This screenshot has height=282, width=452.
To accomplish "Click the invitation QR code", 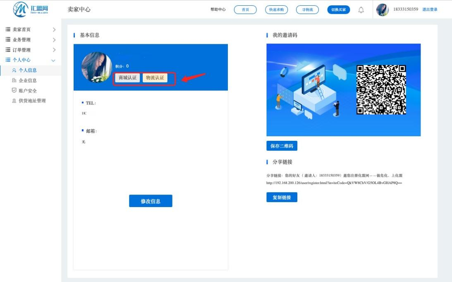I will pos(381,90).
